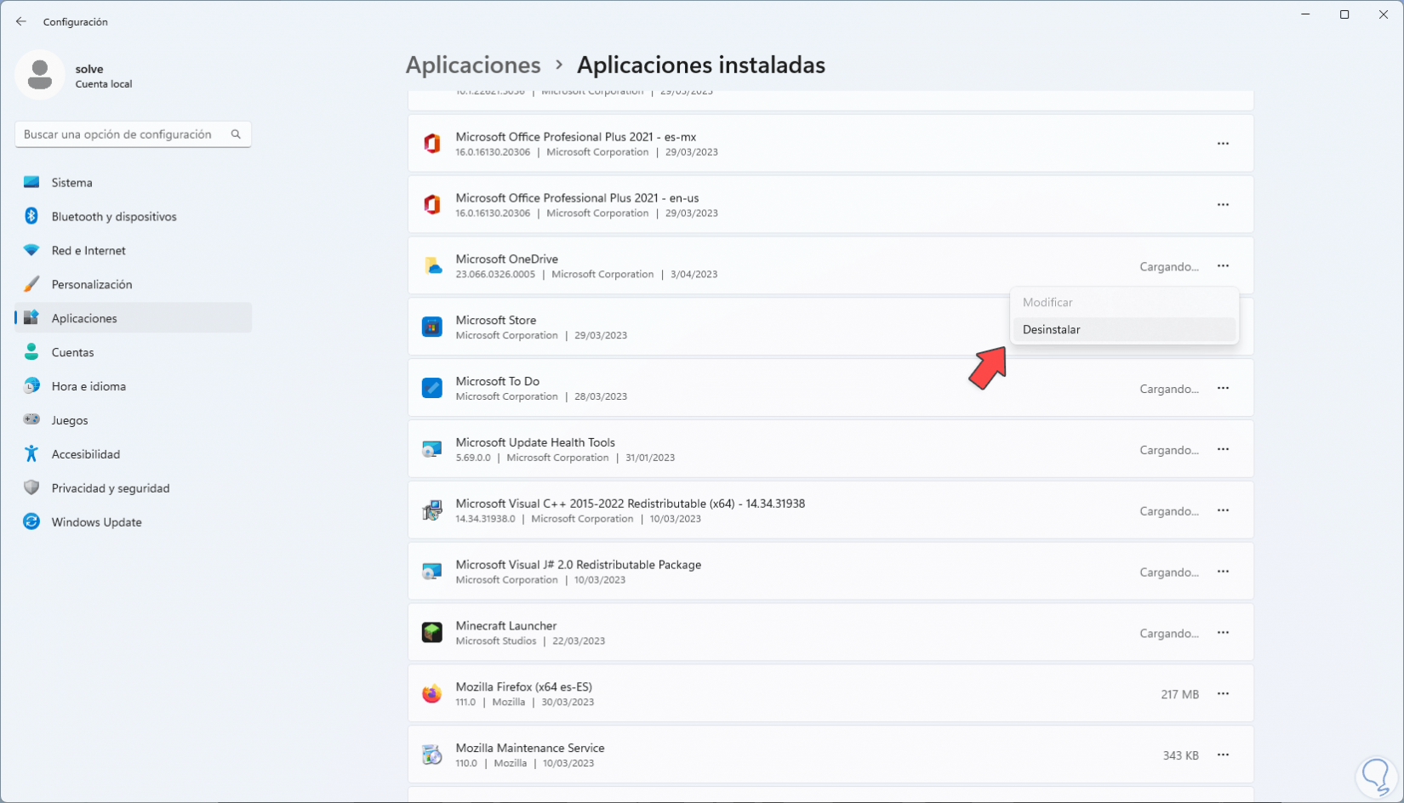Click the Buscar una opción de configuración field

[119, 134]
